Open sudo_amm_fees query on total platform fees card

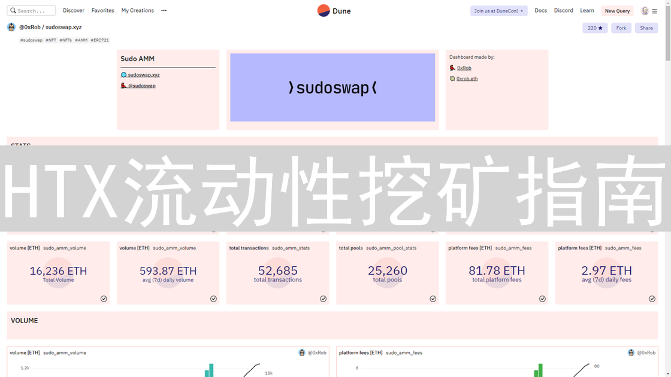513,248
